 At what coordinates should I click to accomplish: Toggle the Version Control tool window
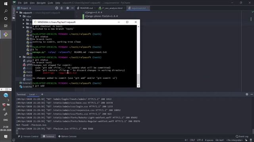click(28, 136)
